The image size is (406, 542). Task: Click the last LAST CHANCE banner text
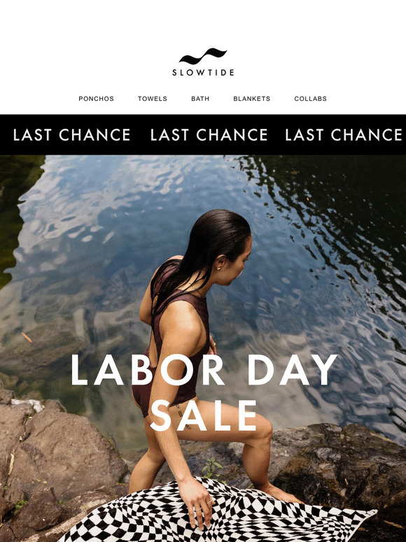tap(344, 135)
